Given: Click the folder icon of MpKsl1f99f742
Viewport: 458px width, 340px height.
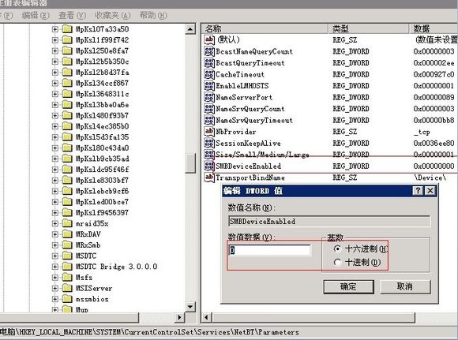Looking at the screenshot, I should coord(67,39).
